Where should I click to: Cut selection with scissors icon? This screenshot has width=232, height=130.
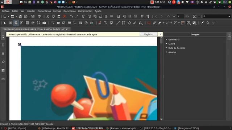[47, 16]
